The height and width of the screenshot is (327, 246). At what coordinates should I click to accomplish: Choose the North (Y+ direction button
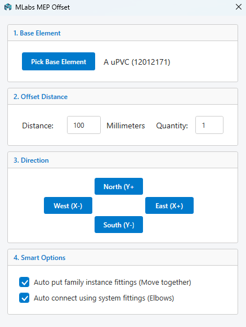tap(119, 186)
